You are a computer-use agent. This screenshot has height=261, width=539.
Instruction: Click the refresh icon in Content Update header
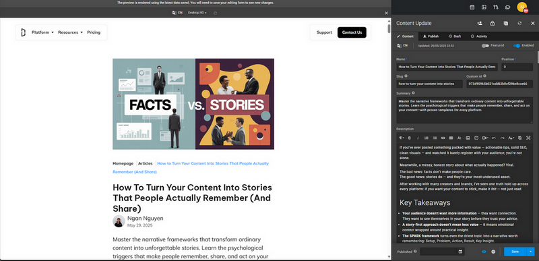pyautogui.click(x=519, y=24)
